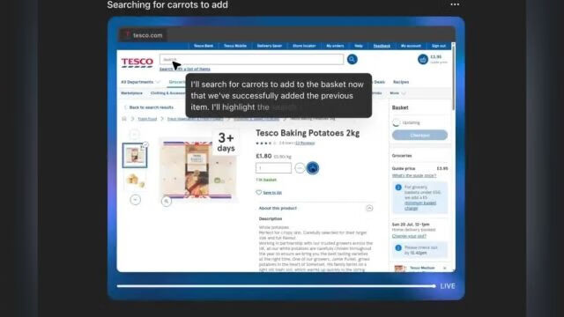Open the Recipes menu item

[401, 82]
